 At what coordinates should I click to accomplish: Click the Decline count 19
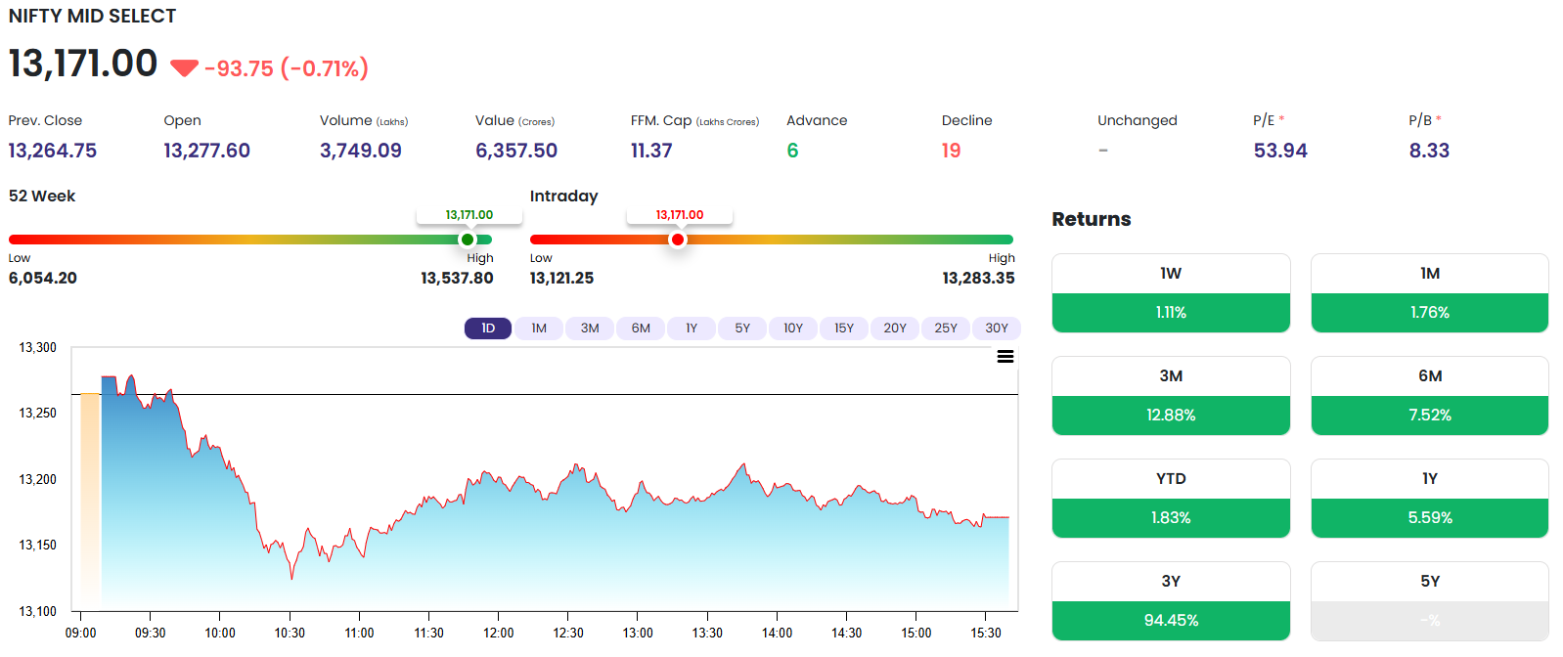pyautogui.click(x=952, y=151)
